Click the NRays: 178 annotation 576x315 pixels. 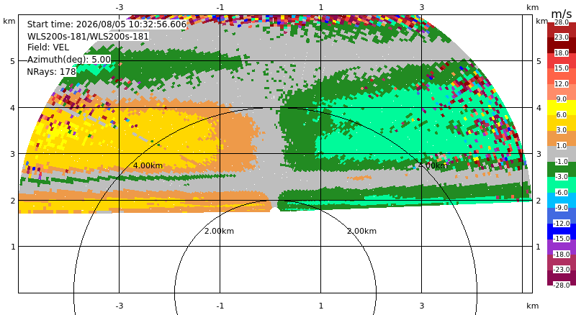point(51,72)
